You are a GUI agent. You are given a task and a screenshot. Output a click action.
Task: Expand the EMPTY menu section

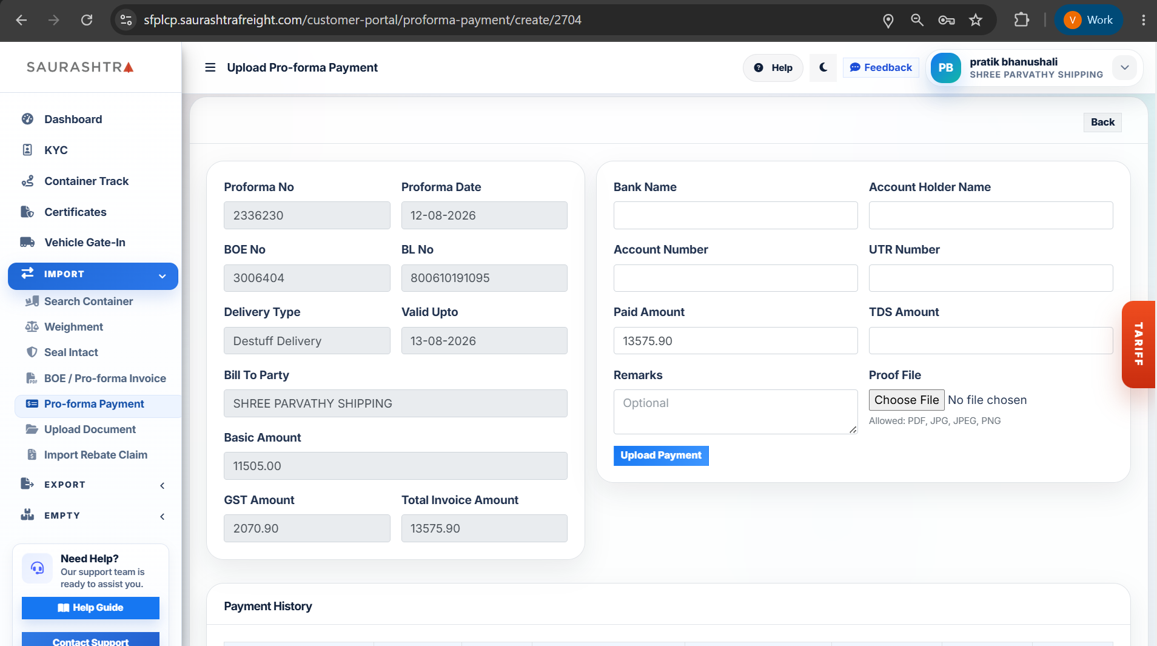93,515
